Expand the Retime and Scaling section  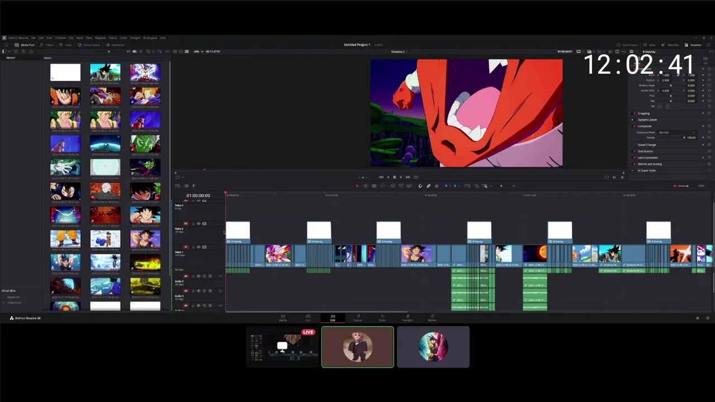[x=650, y=164]
